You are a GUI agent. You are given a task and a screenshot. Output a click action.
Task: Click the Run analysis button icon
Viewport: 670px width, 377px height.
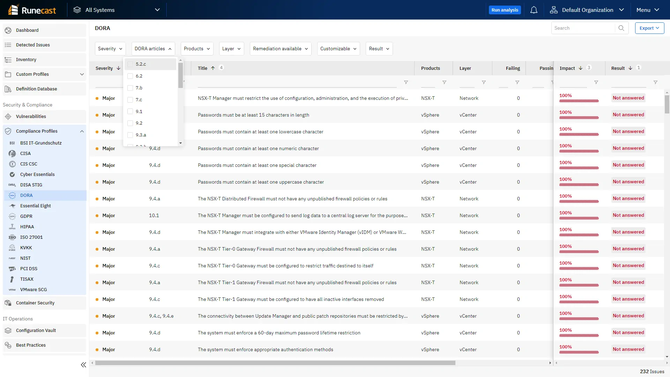[x=505, y=10]
